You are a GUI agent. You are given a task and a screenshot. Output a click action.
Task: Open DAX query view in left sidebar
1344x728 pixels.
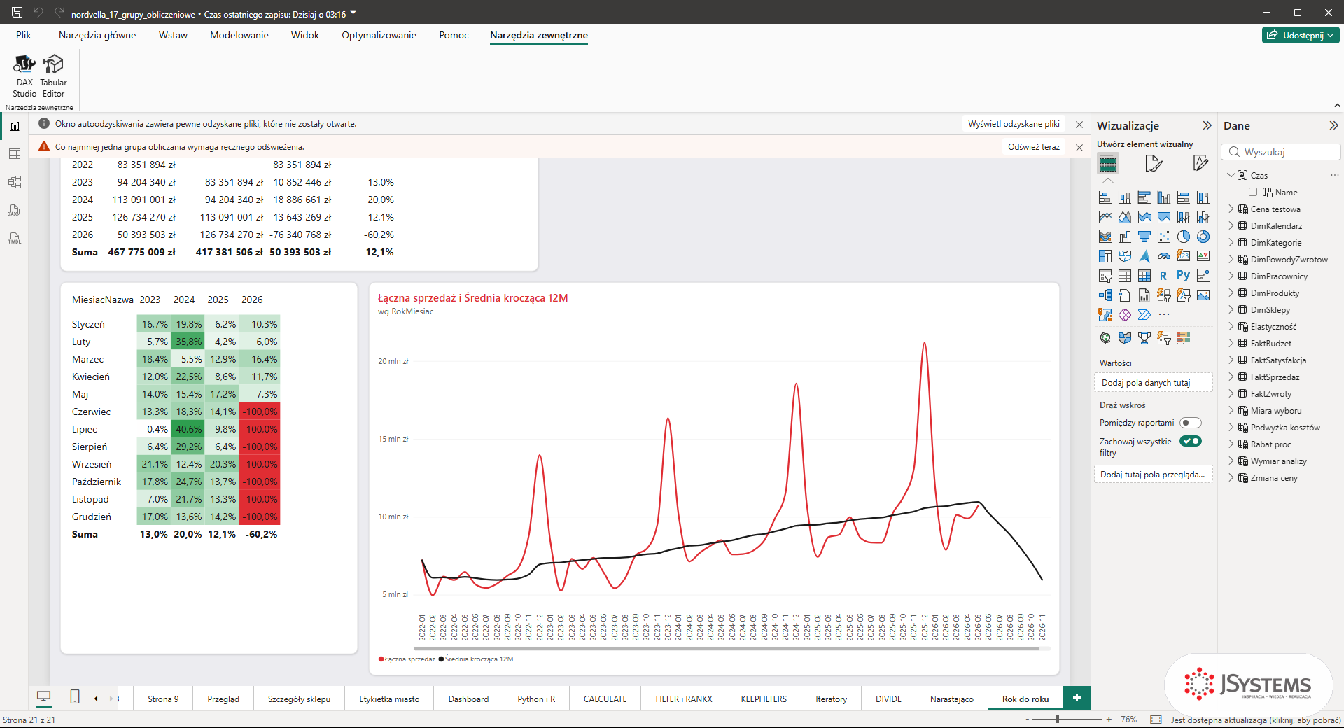(x=15, y=210)
